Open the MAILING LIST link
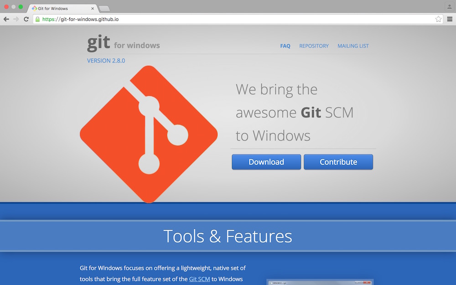Screen dimensions: 456x285 353,46
